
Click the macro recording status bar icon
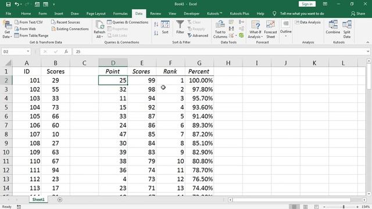tap(19, 207)
